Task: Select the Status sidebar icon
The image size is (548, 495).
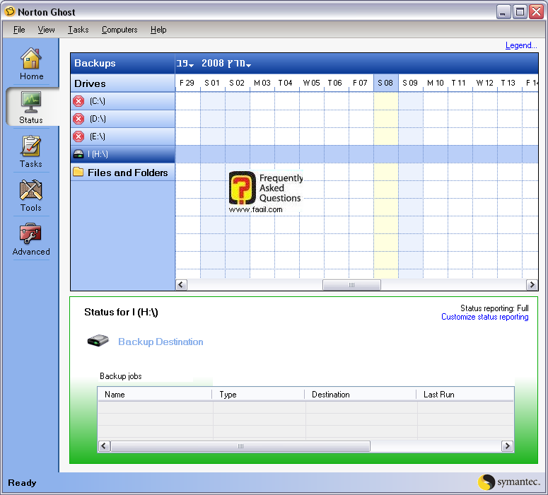Action: (31, 107)
